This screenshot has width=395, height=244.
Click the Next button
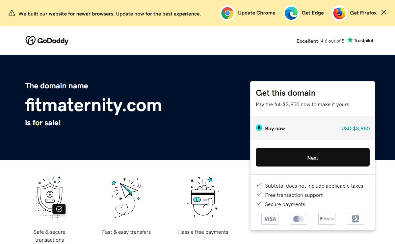(x=313, y=157)
